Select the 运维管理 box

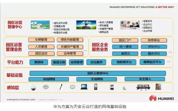tap(70, 54)
